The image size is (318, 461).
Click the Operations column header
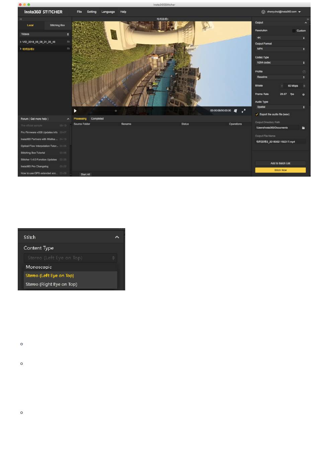[235, 124]
